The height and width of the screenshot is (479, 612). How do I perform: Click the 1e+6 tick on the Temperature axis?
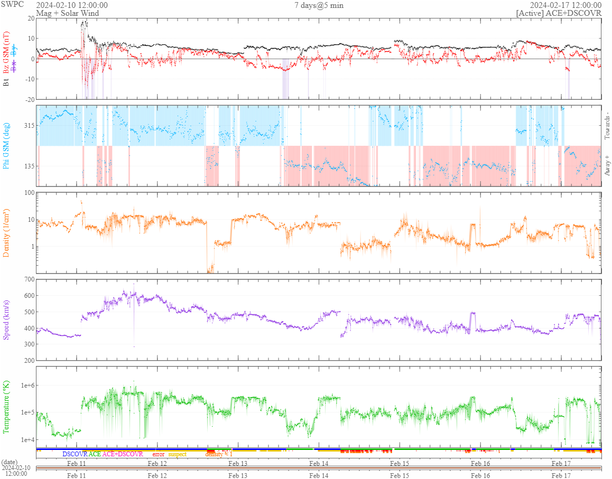tap(27, 386)
